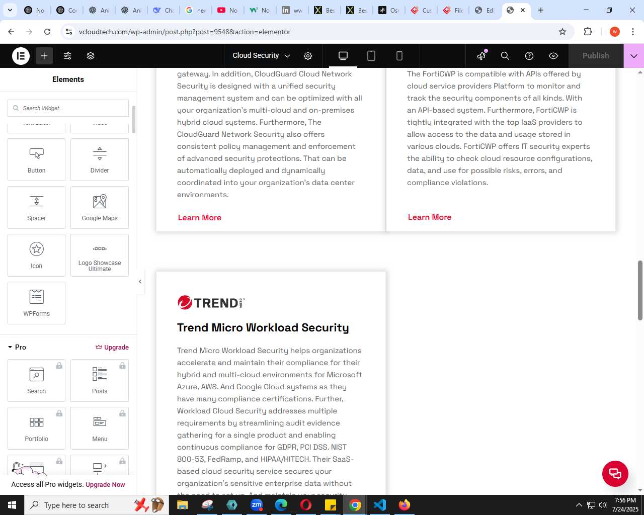Open Visual Studio Code from the taskbar

click(380, 505)
